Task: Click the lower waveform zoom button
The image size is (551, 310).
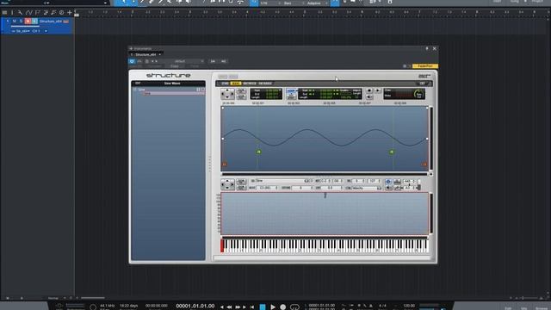Action: [241, 96]
